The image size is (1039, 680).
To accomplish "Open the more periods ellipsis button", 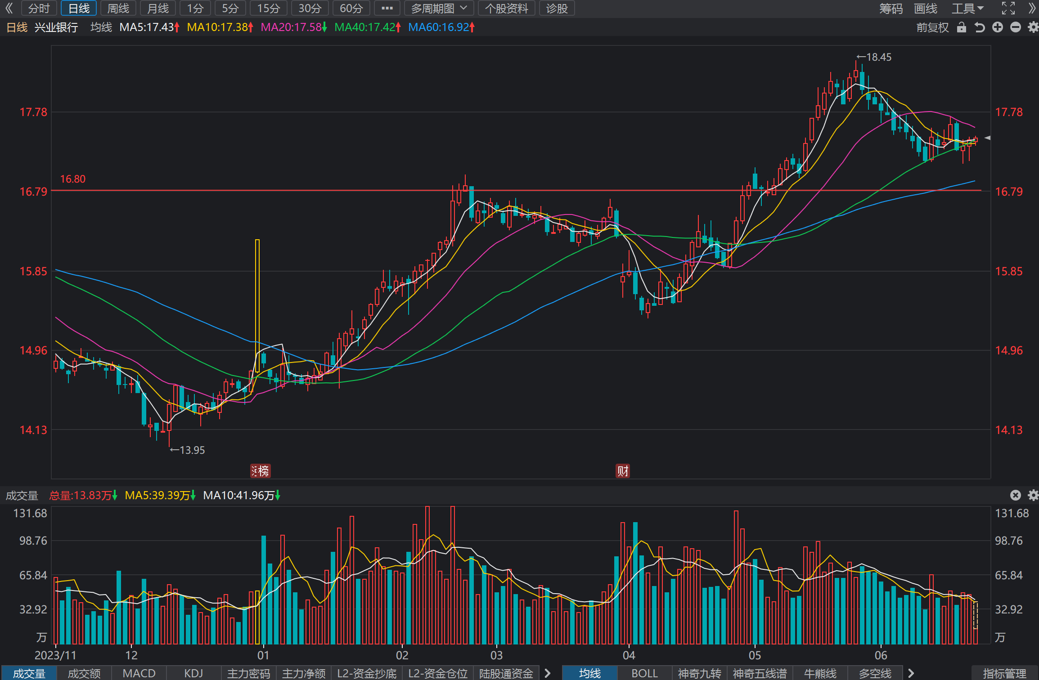I will coord(387,8).
